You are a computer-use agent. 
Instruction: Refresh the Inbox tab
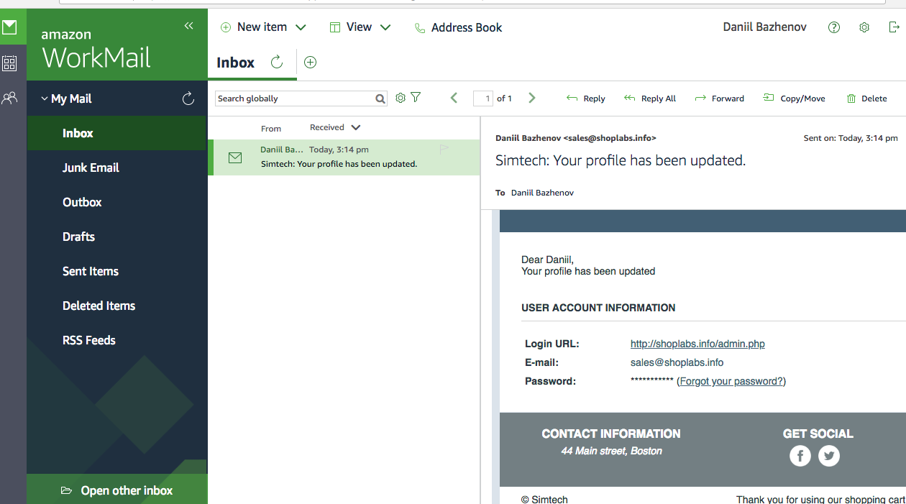(x=277, y=63)
